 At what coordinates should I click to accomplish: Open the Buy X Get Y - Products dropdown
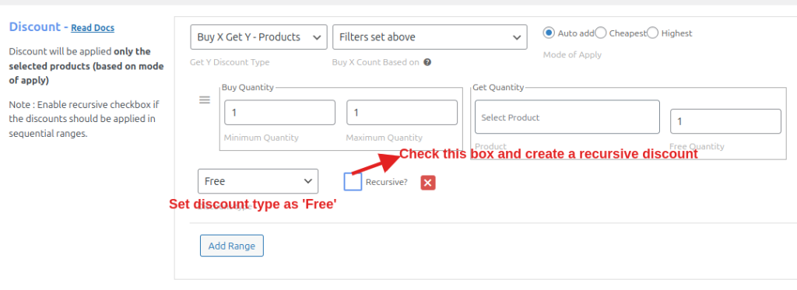pos(258,37)
